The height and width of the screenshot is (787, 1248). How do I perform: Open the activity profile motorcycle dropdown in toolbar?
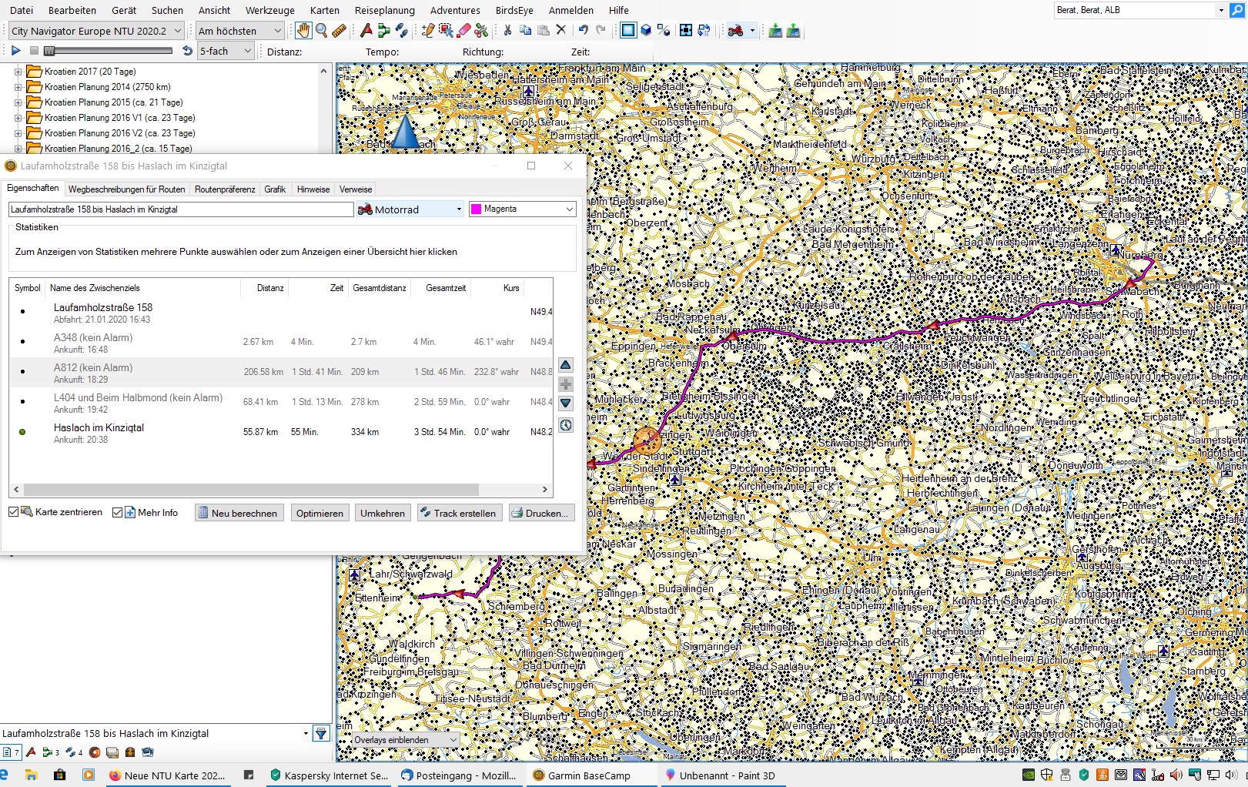click(x=752, y=31)
